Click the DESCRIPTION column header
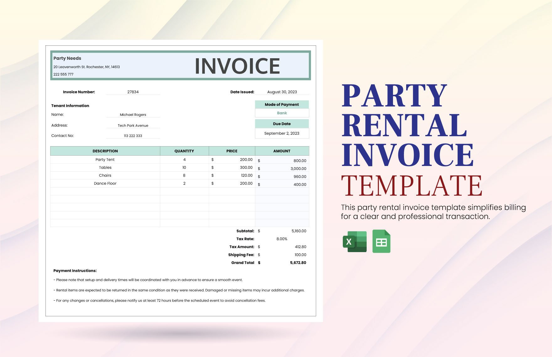This screenshot has width=552, height=357. 105,151
